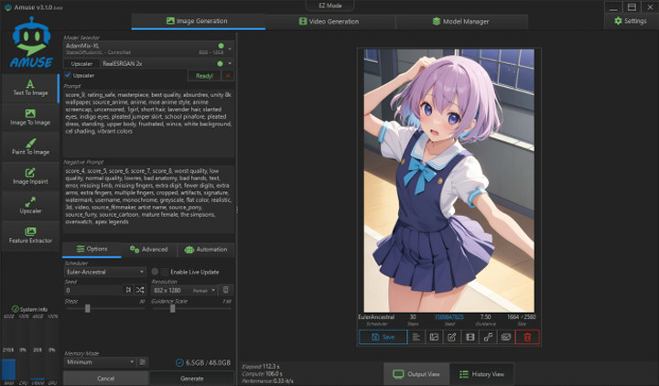Image resolution: width=659 pixels, height=386 pixels.
Task: Click the 6.5GB / 48.0GB memory text
Action: pyautogui.click(x=208, y=362)
